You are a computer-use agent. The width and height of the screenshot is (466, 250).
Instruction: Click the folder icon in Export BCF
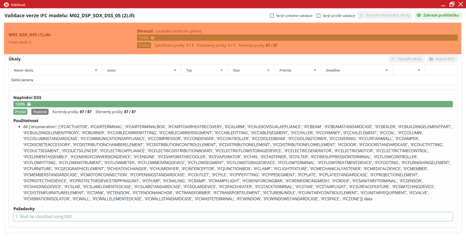click(x=431, y=59)
